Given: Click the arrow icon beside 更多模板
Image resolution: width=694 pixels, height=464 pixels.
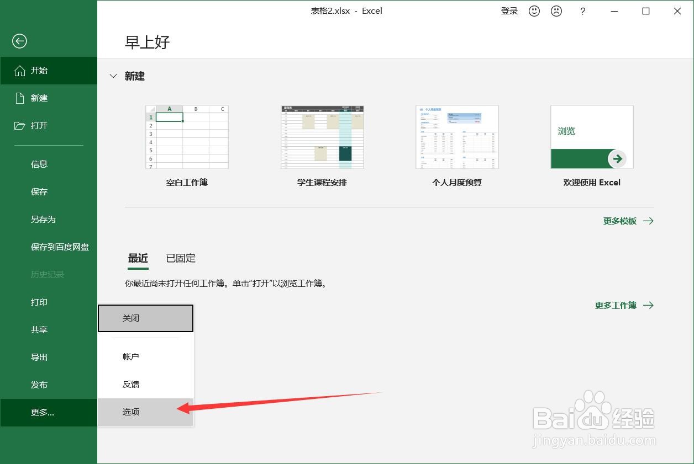Looking at the screenshot, I should coord(648,221).
